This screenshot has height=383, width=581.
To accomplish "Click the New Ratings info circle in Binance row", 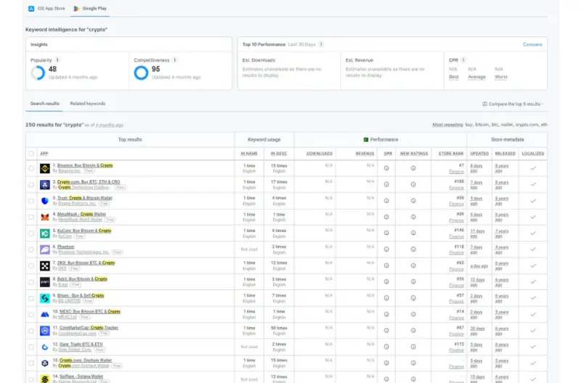I will click(413, 168).
